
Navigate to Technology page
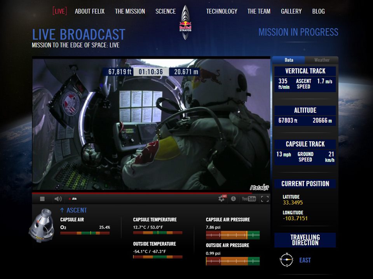pyautogui.click(x=222, y=11)
